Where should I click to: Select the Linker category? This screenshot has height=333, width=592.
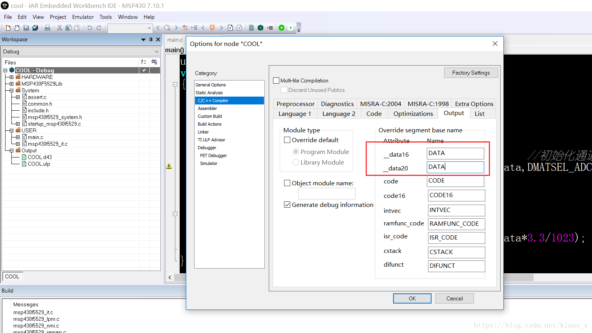click(x=203, y=132)
